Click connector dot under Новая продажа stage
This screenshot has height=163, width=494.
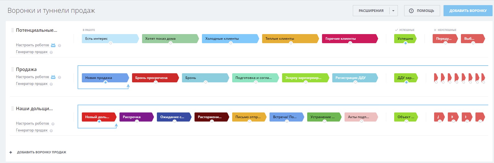tap(106, 82)
